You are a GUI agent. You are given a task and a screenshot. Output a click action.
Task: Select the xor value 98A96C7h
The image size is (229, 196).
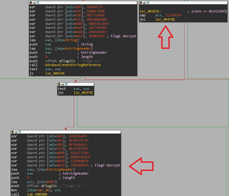click(x=95, y=7)
